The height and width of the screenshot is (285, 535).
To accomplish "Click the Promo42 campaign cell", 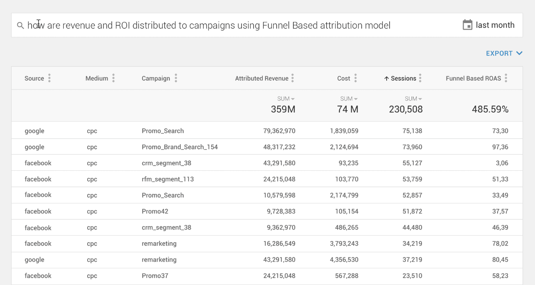I will (x=155, y=211).
